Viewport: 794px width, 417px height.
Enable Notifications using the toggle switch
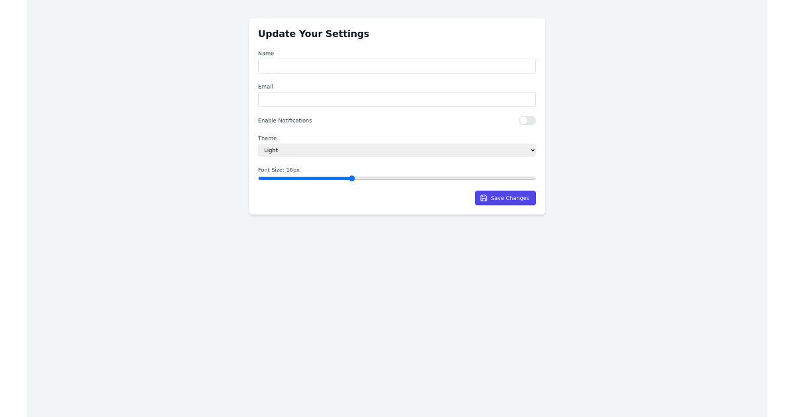[x=527, y=120]
